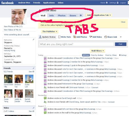The width and height of the screenshot is (129, 116).
Task: Click View Photos of Me (17)
Action: point(13,26)
